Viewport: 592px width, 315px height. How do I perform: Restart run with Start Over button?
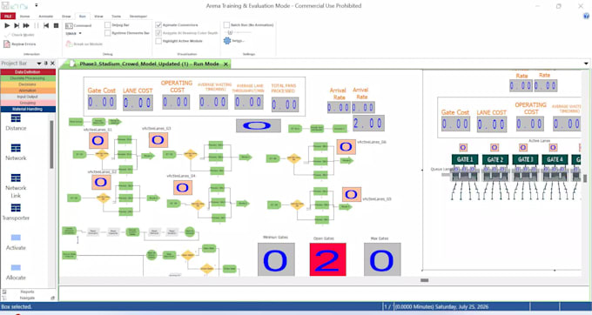point(46,25)
